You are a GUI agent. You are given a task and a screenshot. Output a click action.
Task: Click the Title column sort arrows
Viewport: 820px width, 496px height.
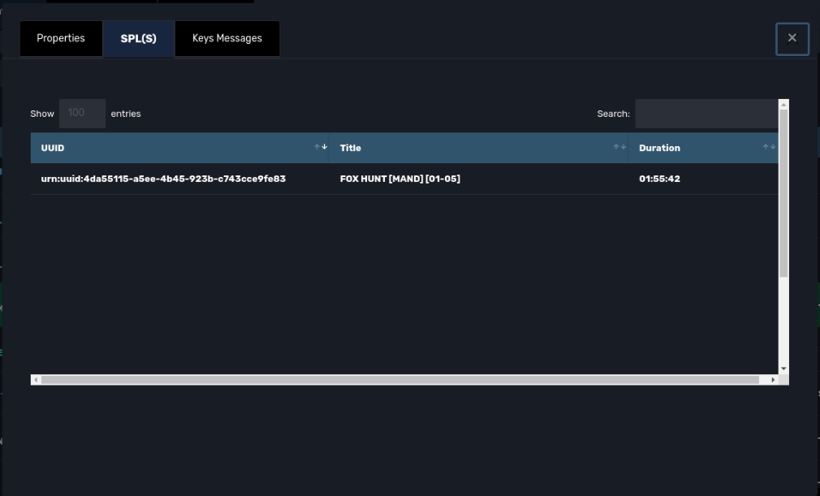coord(619,148)
